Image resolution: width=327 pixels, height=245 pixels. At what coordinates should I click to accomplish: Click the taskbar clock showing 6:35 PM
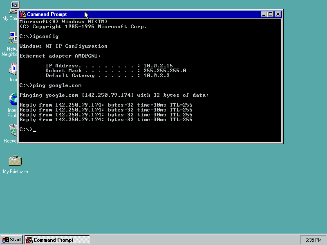[313, 240]
